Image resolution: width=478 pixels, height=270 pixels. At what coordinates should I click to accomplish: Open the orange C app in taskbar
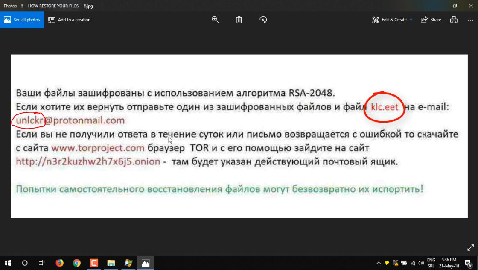coord(94,263)
